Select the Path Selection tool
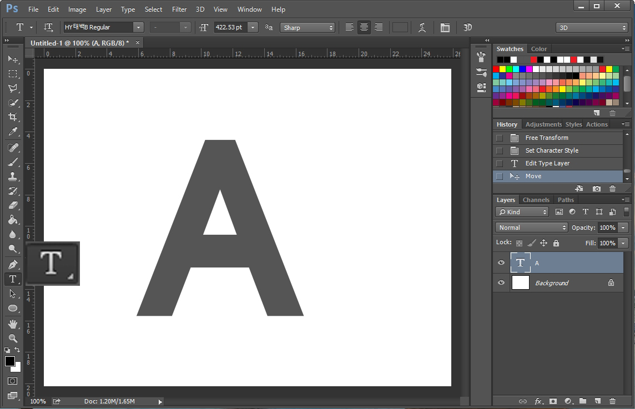This screenshot has height=409, width=635. 13,294
